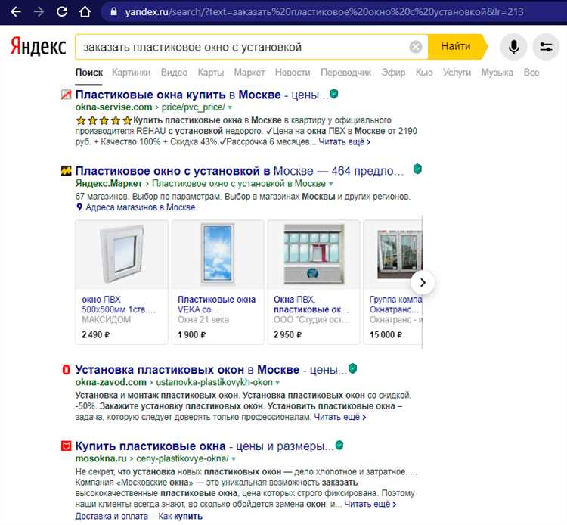The height and width of the screenshot is (525, 567).
Task: Click the mosokna.ru favicon
Action: pyautogui.click(x=67, y=446)
